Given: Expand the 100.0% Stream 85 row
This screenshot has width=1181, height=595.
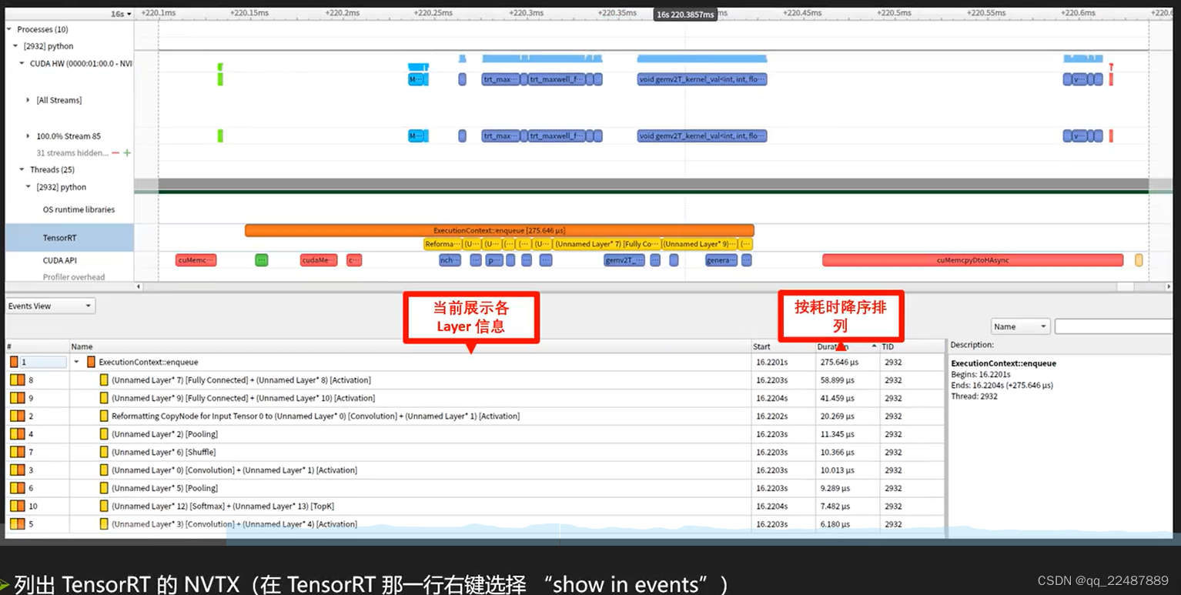Looking at the screenshot, I should click(28, 136).
